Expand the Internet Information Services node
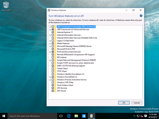The image size is (159, 119). [50, 35]
